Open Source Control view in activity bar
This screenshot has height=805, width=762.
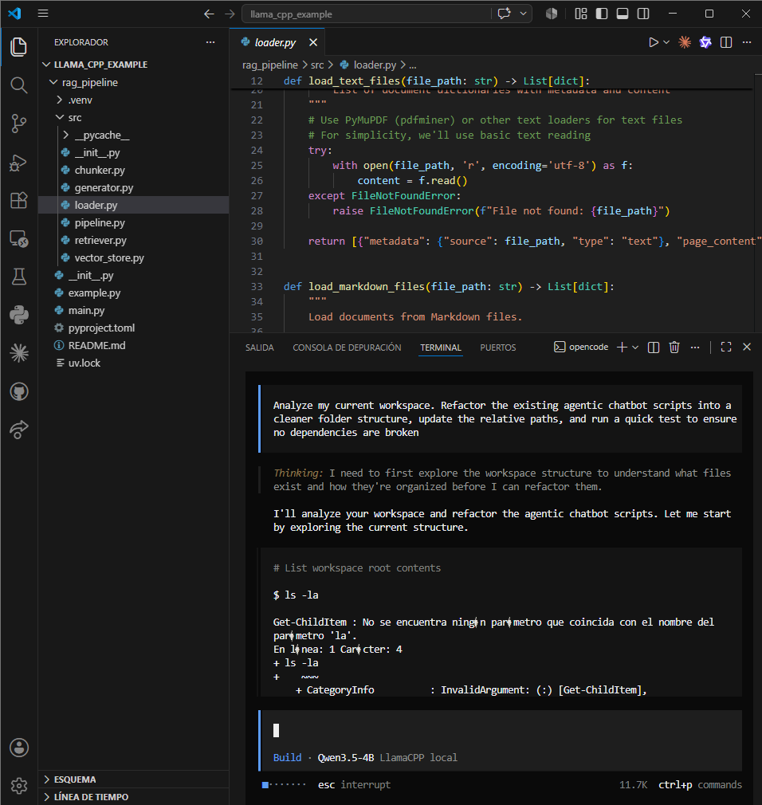[19, 124]
